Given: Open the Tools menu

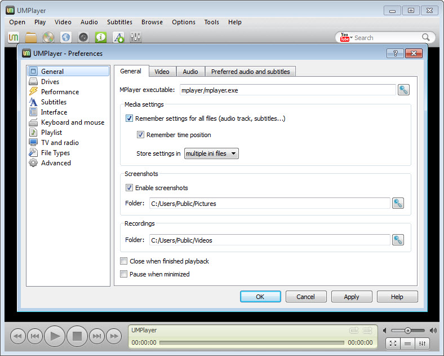Looking at the screenshot, I should coord(211,22).
